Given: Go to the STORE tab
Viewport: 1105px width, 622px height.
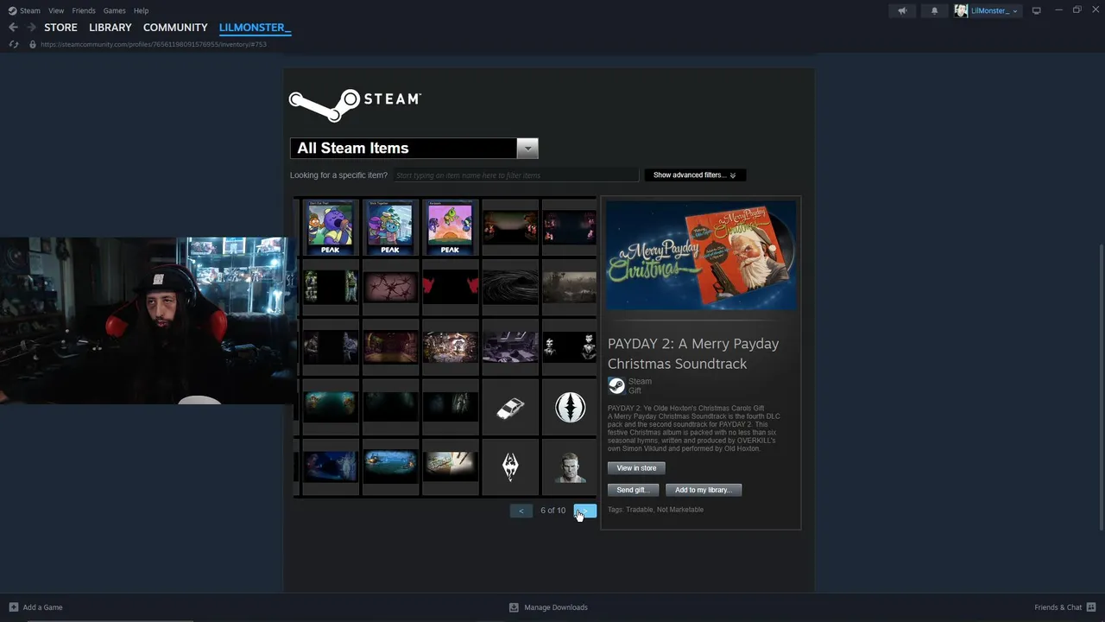Looking at the screenshot, I should 60,28.
